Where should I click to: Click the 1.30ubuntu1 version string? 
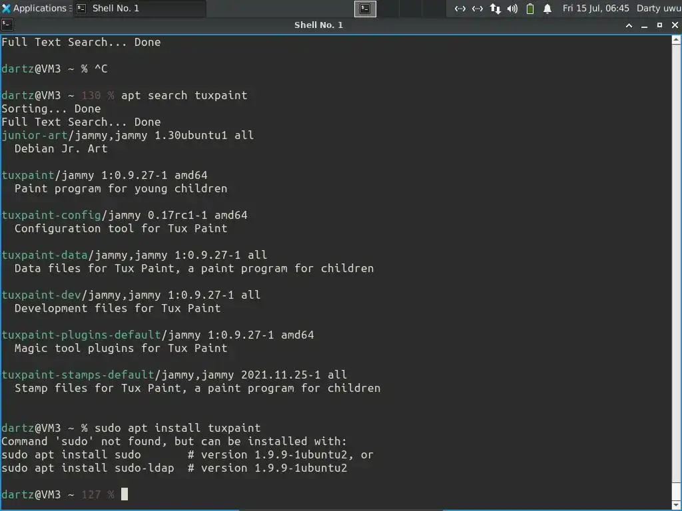(x=191, y=135)
